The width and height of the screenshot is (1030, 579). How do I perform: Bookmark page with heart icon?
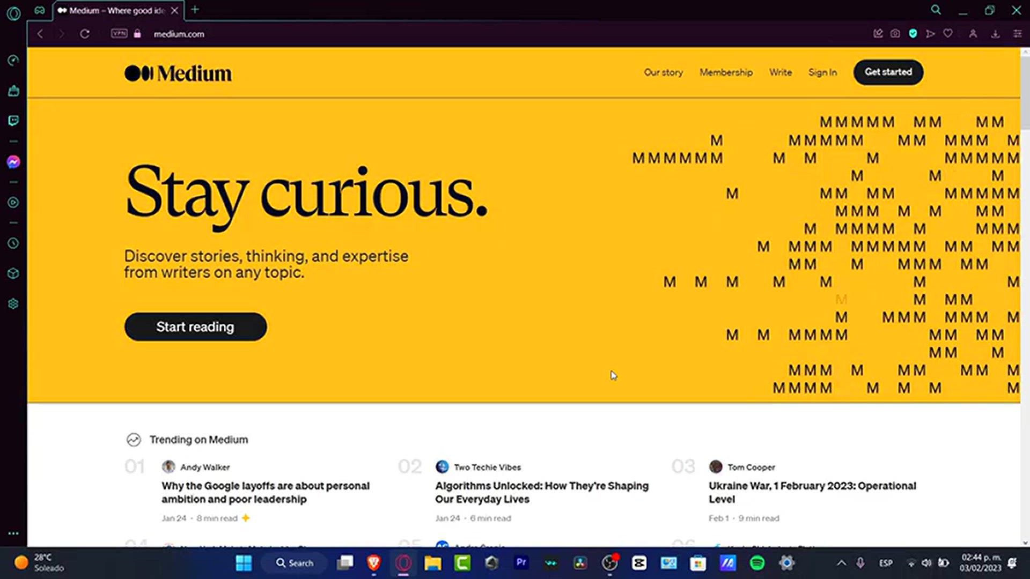click(x=948, y=34)
